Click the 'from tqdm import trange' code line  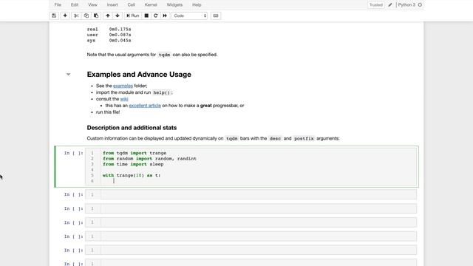(135, 153)
